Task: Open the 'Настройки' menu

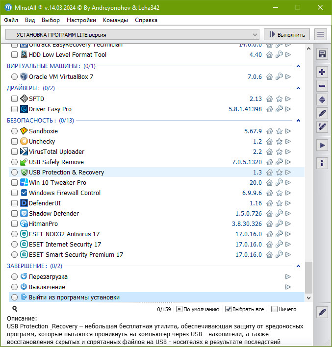Action: [81, 20]
